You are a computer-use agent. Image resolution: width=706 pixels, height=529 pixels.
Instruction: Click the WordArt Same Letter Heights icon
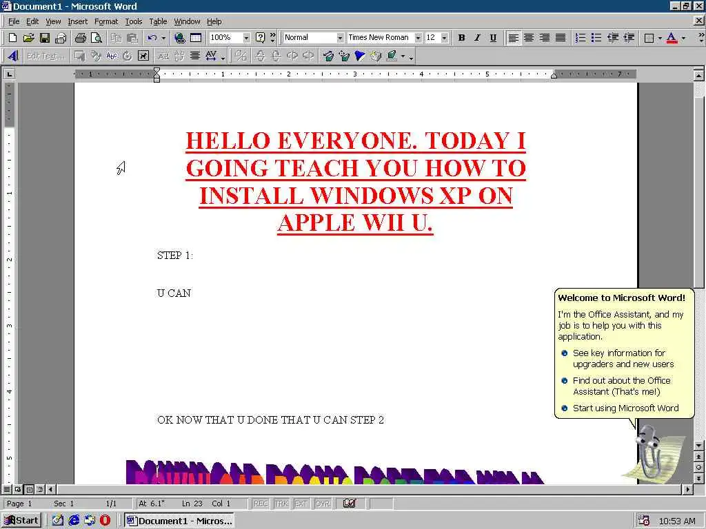(163, 56)
